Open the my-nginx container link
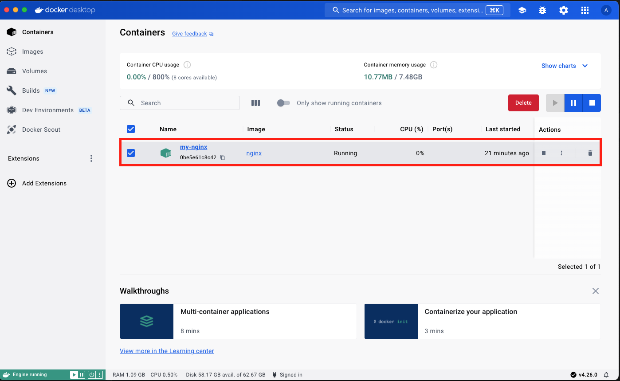Viewport: 620px width, 381px height. click(x=193, y=147)
